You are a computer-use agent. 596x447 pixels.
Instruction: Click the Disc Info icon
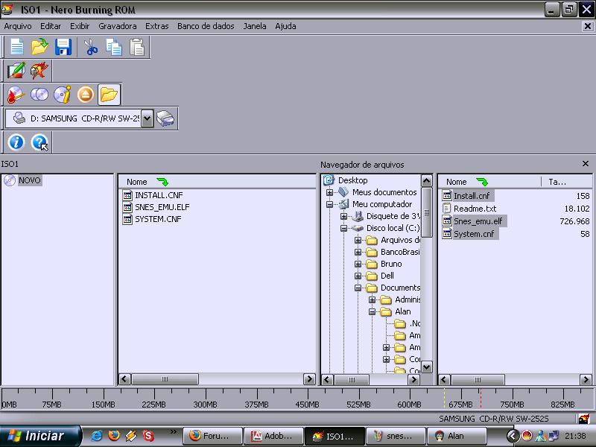click(63, 95)
